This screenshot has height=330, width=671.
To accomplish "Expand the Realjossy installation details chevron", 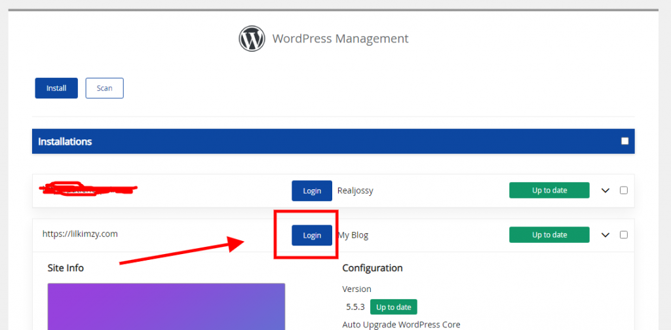I will click(x=605, y=191).
